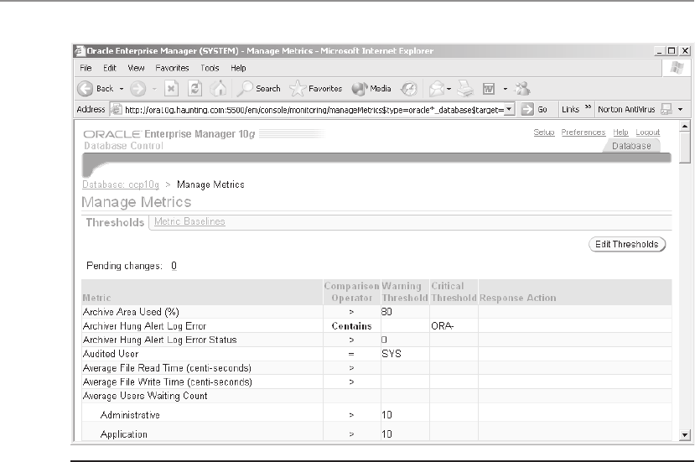Click the page icon in the address bar
This screenshot has width=695, height=462.
[116, 109]
